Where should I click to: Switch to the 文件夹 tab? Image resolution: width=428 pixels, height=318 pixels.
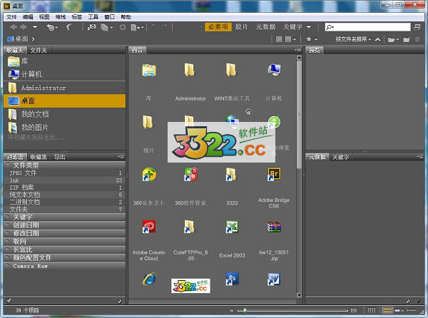coord(39,50)
